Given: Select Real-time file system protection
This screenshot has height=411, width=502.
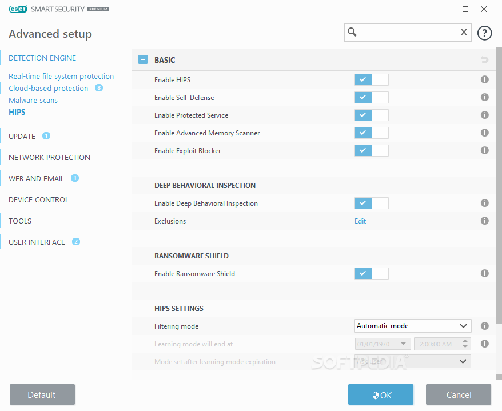Looking at the screenshot, I should click(61, 76).
